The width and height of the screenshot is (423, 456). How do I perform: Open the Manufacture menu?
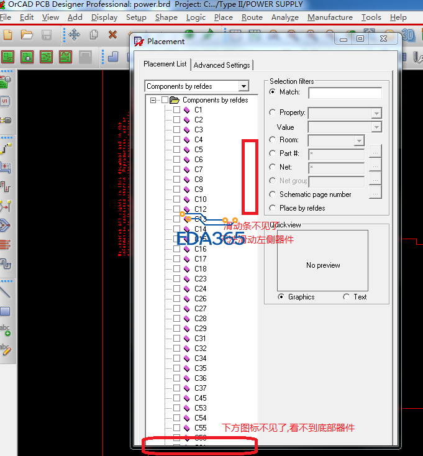point(330,17)
